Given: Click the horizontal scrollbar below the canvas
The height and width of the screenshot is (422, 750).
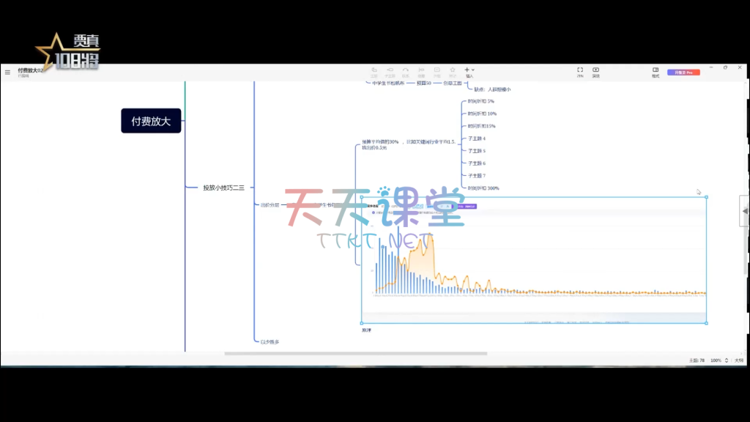Looking at the screenshot, I should (355, 353).
